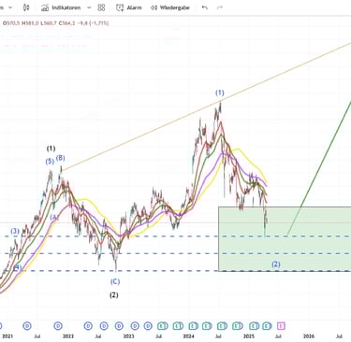This screenshot has width=351, height=342.
Task: Undo the last chart change
Action: click(205, 7)
